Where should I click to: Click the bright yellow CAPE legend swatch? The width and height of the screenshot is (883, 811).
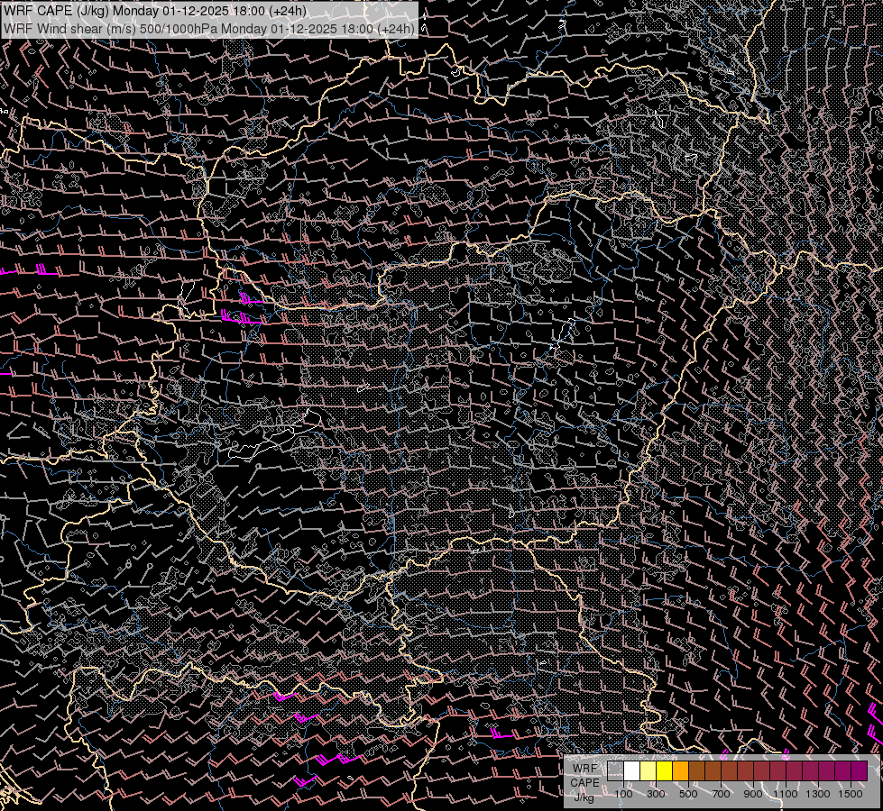[x=665, y=771]
